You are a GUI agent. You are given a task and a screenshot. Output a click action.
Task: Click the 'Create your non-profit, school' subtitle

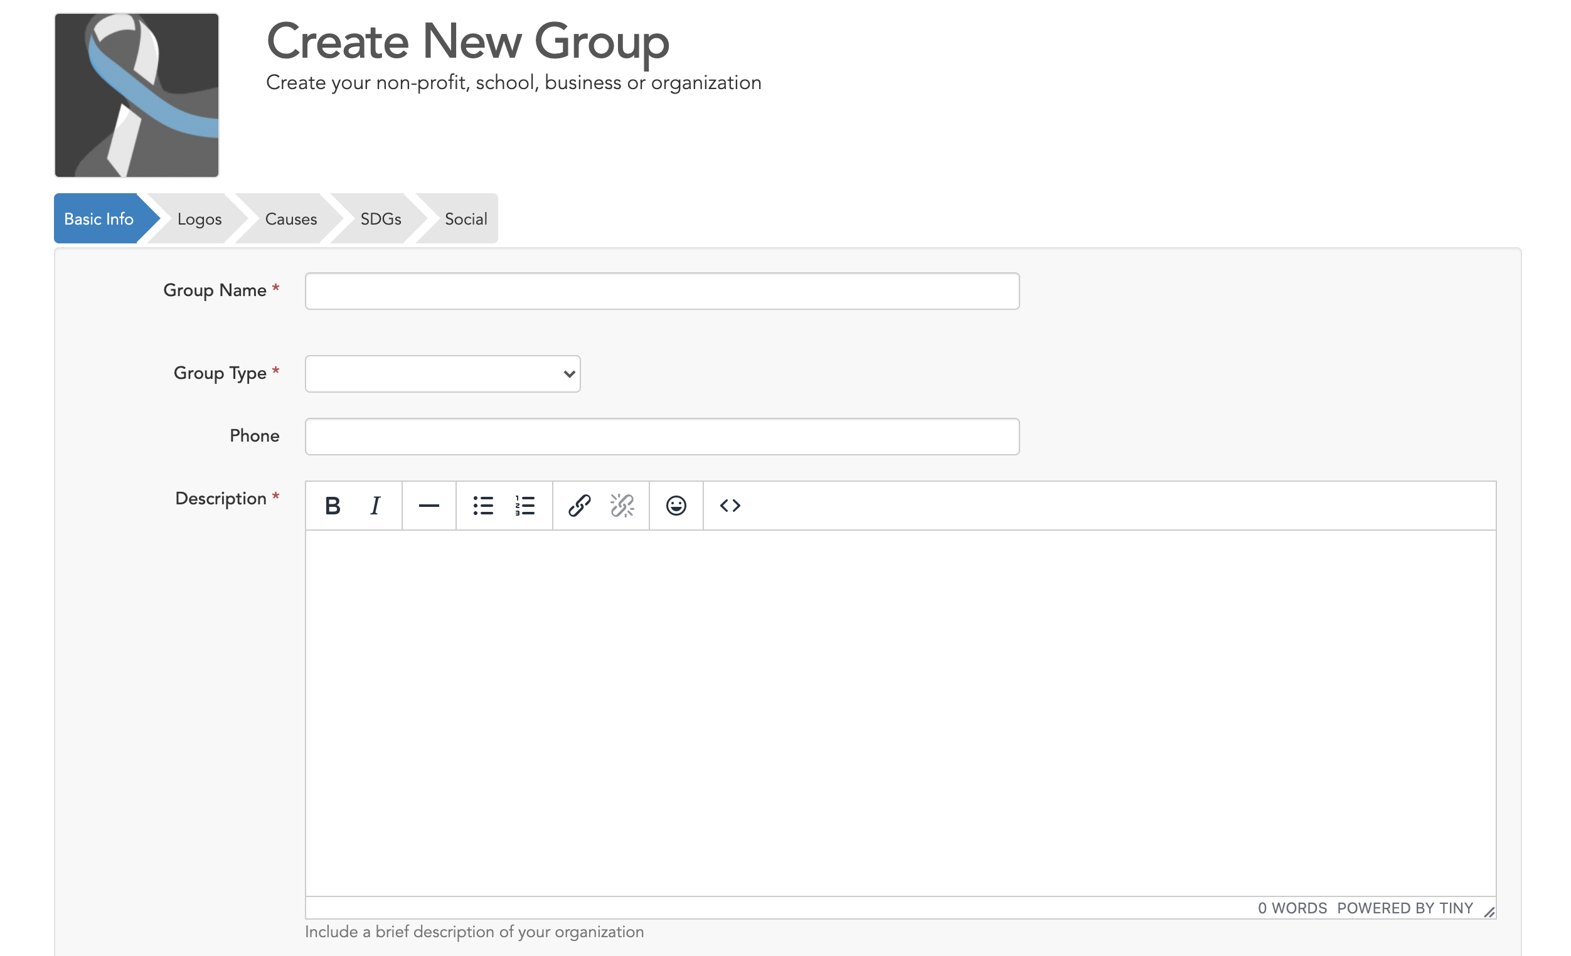point(513,83)
